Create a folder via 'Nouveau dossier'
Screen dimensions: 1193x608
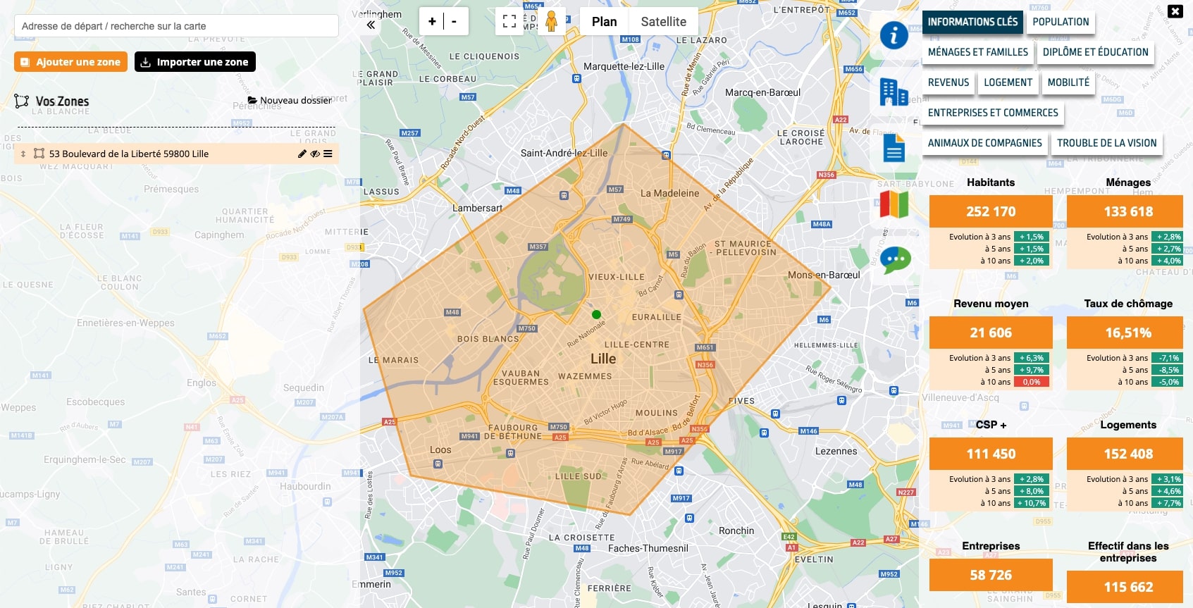tap(290, 100)
